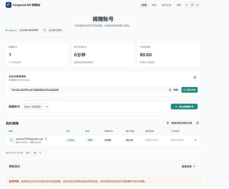Click the 0分钟 cell in donation row
The image size is (229, 189).
coord(108,140)
